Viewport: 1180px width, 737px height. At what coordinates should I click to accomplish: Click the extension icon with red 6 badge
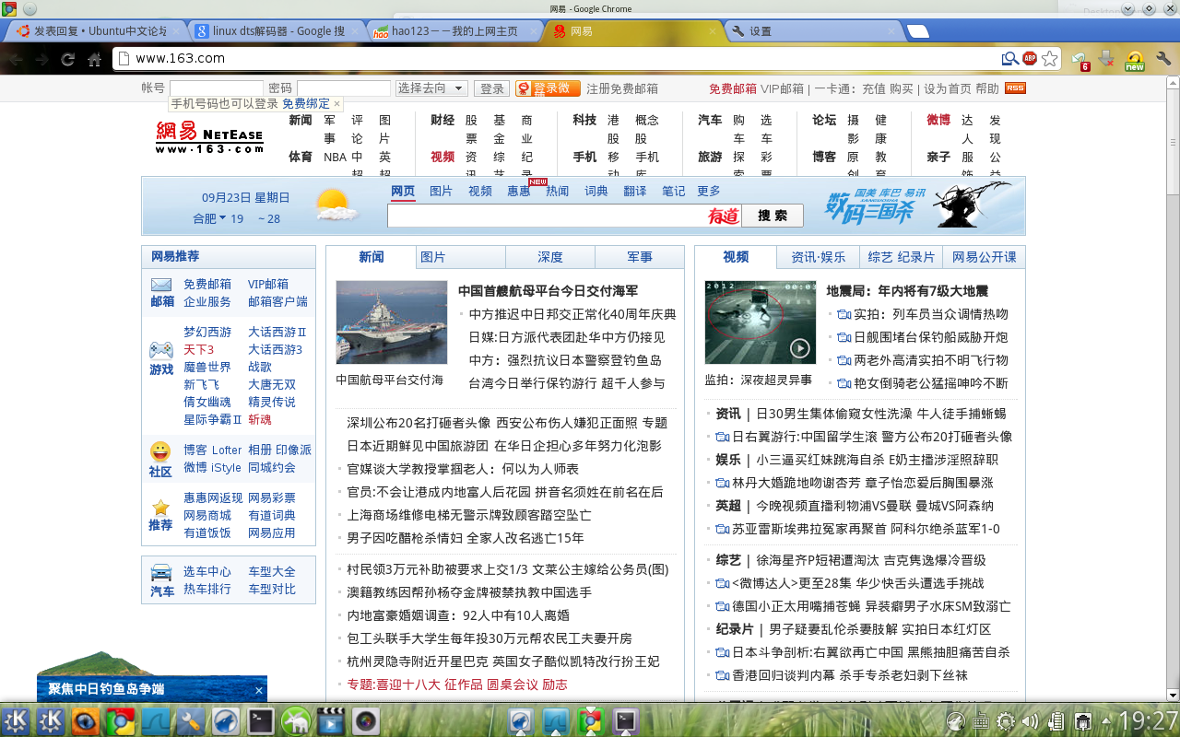click(1080, 60)
